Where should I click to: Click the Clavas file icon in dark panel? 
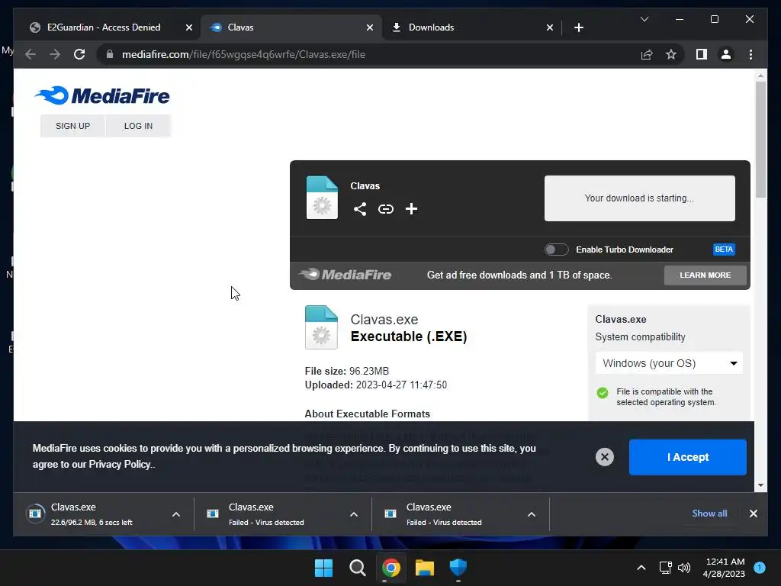tap(322, 198)
